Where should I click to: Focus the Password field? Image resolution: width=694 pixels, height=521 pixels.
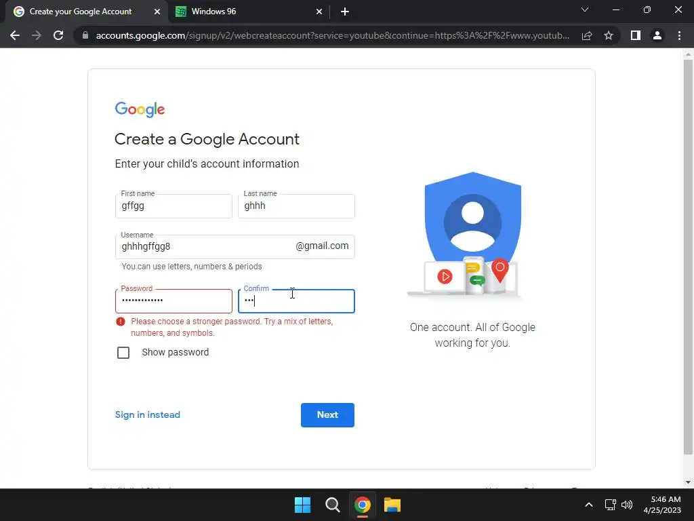coord(173,301)
